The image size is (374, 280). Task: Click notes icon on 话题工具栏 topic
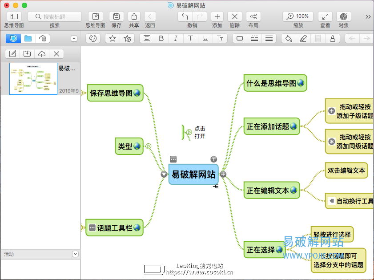pos(92,228)
